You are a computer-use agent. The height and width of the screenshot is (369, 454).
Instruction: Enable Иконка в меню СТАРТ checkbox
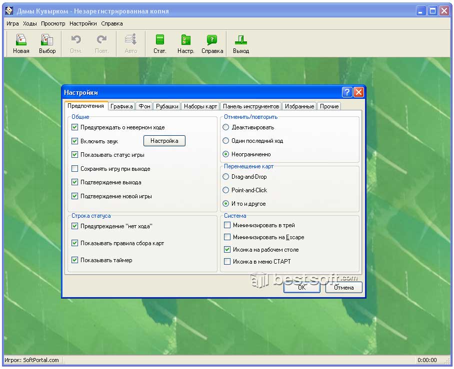227,262
